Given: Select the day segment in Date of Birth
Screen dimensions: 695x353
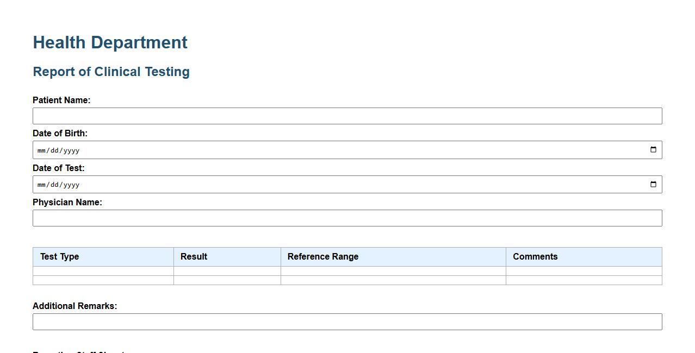Looking at the screenshot, I should coord(54,150).
